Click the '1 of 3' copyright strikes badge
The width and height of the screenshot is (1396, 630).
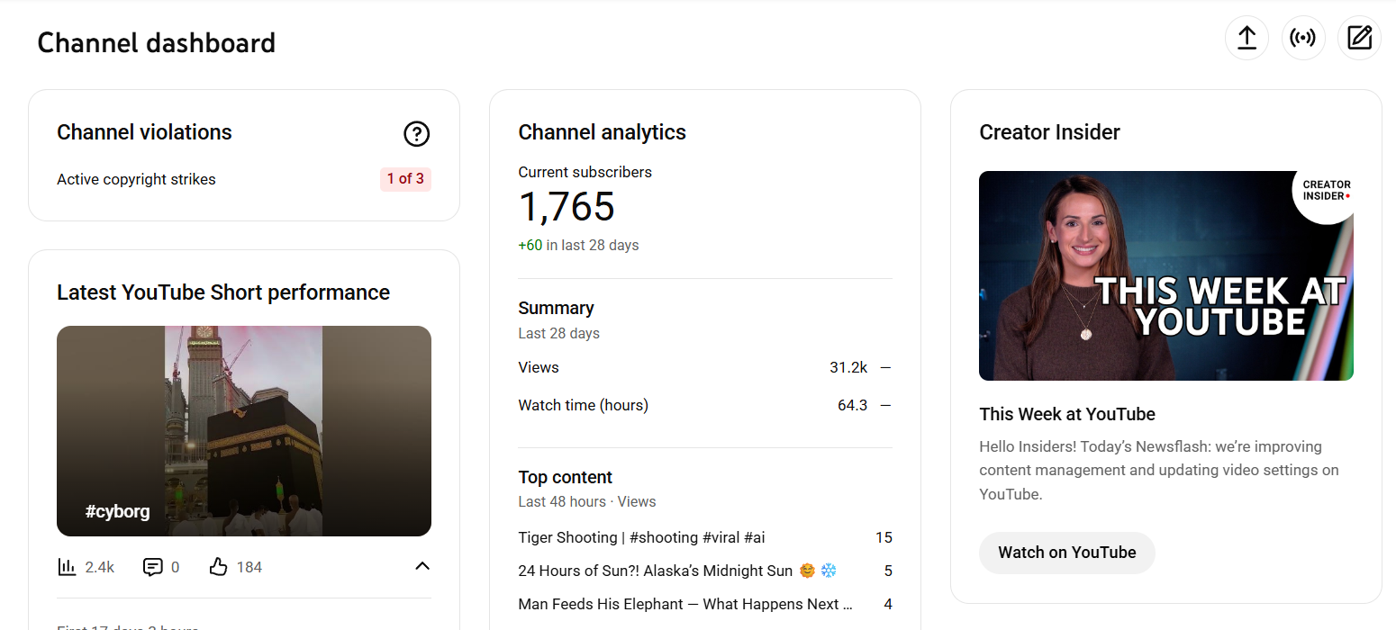(405, 179)
